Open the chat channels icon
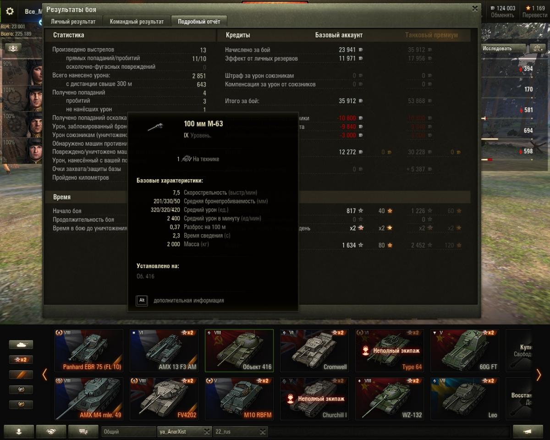The width and height of the screenshot is (550, 440). [x=83, y=431]
